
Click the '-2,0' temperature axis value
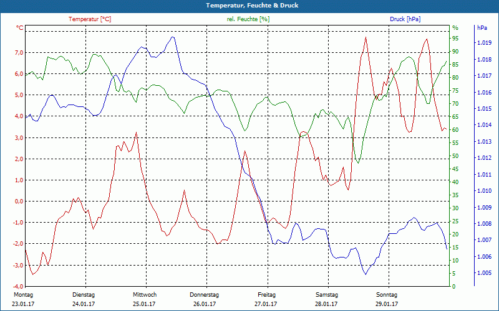click(x=19, y=244)
